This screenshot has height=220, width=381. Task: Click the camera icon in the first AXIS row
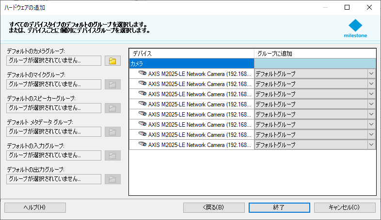tap(143, 73)
